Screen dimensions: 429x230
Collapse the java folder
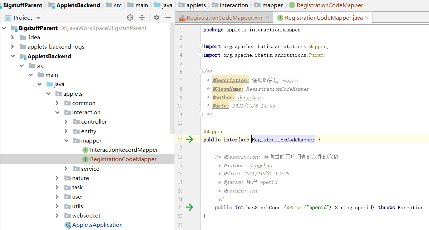(x=39, y=84)
